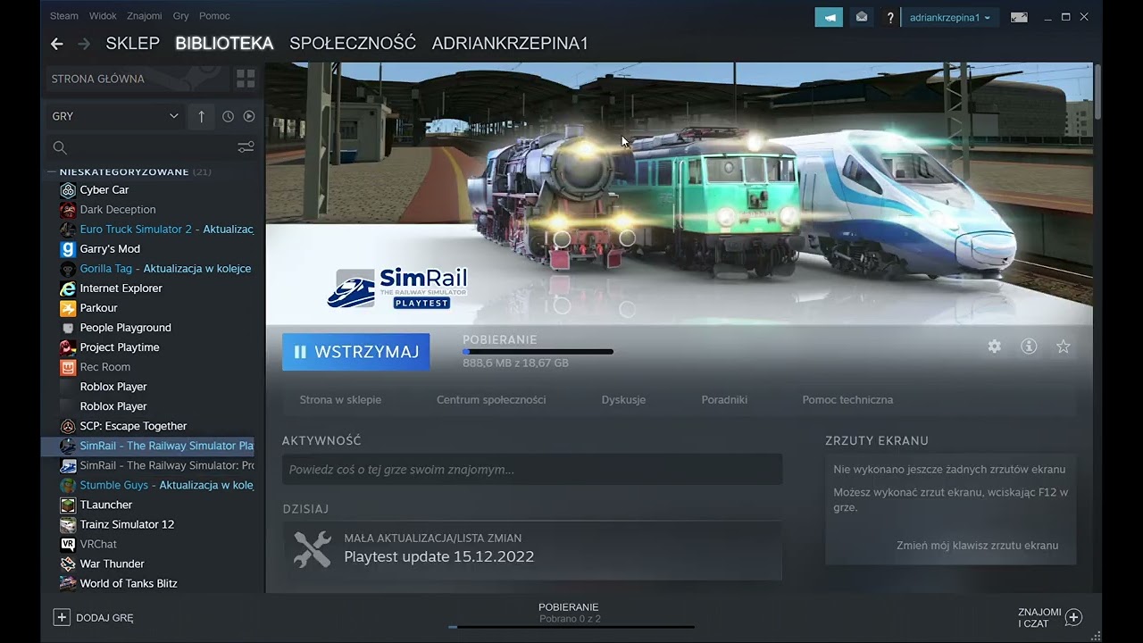Open the Znajomi menu
1143x643 pixels.
click(x=145, y=16)
